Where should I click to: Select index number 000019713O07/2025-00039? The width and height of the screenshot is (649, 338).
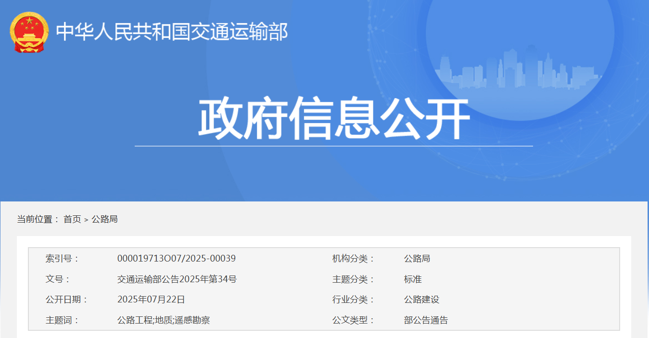[x=177, y=259]
